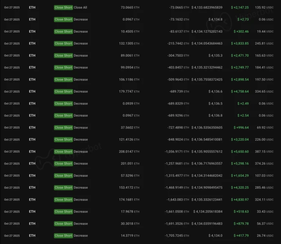Click the Close All label in the first row

(x=80, y=7)
